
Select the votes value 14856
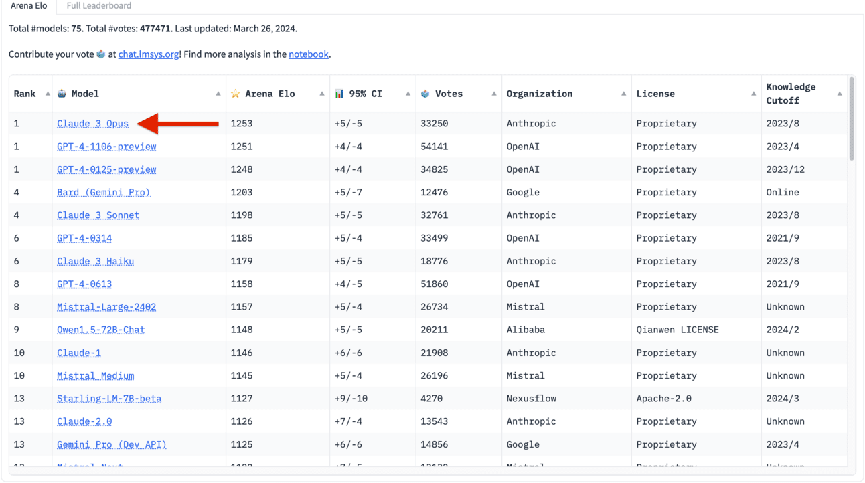435,444
